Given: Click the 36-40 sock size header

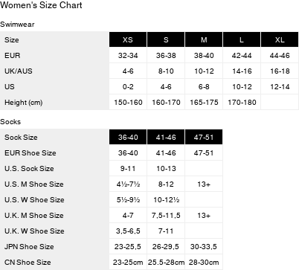Looking at the screenshot, I should 128,137.
